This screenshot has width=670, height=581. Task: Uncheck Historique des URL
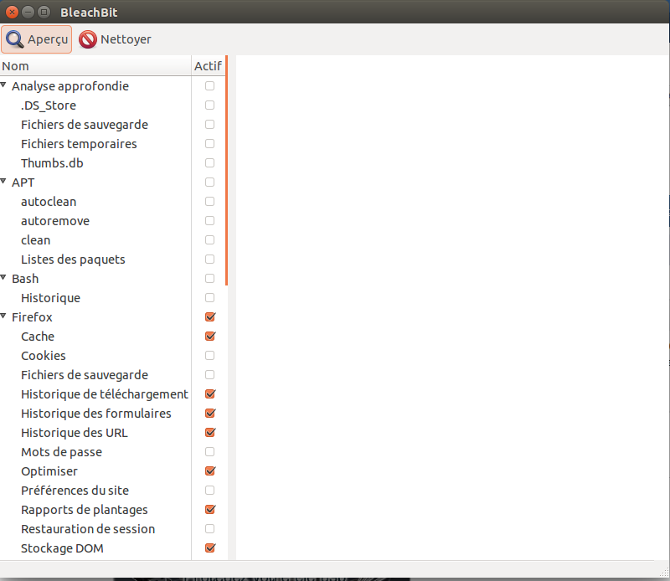click(210, 432)
